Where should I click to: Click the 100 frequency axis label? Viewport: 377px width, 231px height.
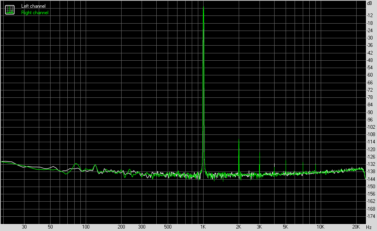[x=86, y=227]
